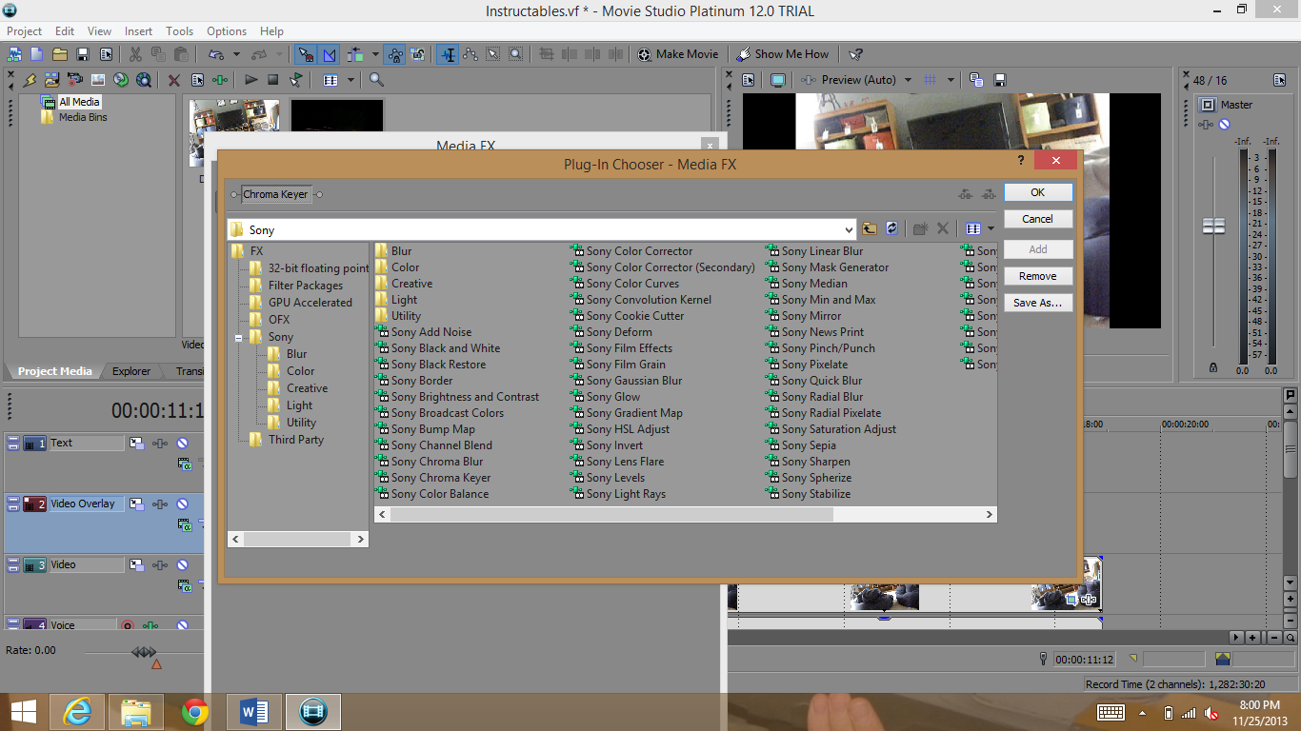Click the Track Motion icon on the Video Overlay track

pyautogui.click(x=136, y=504)
